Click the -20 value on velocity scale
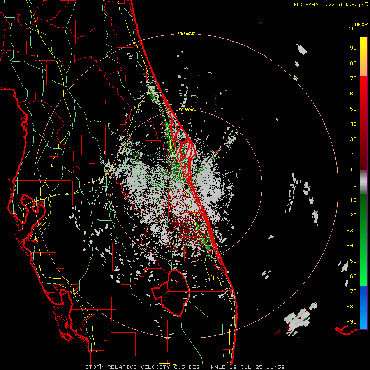 click(351, 215)
